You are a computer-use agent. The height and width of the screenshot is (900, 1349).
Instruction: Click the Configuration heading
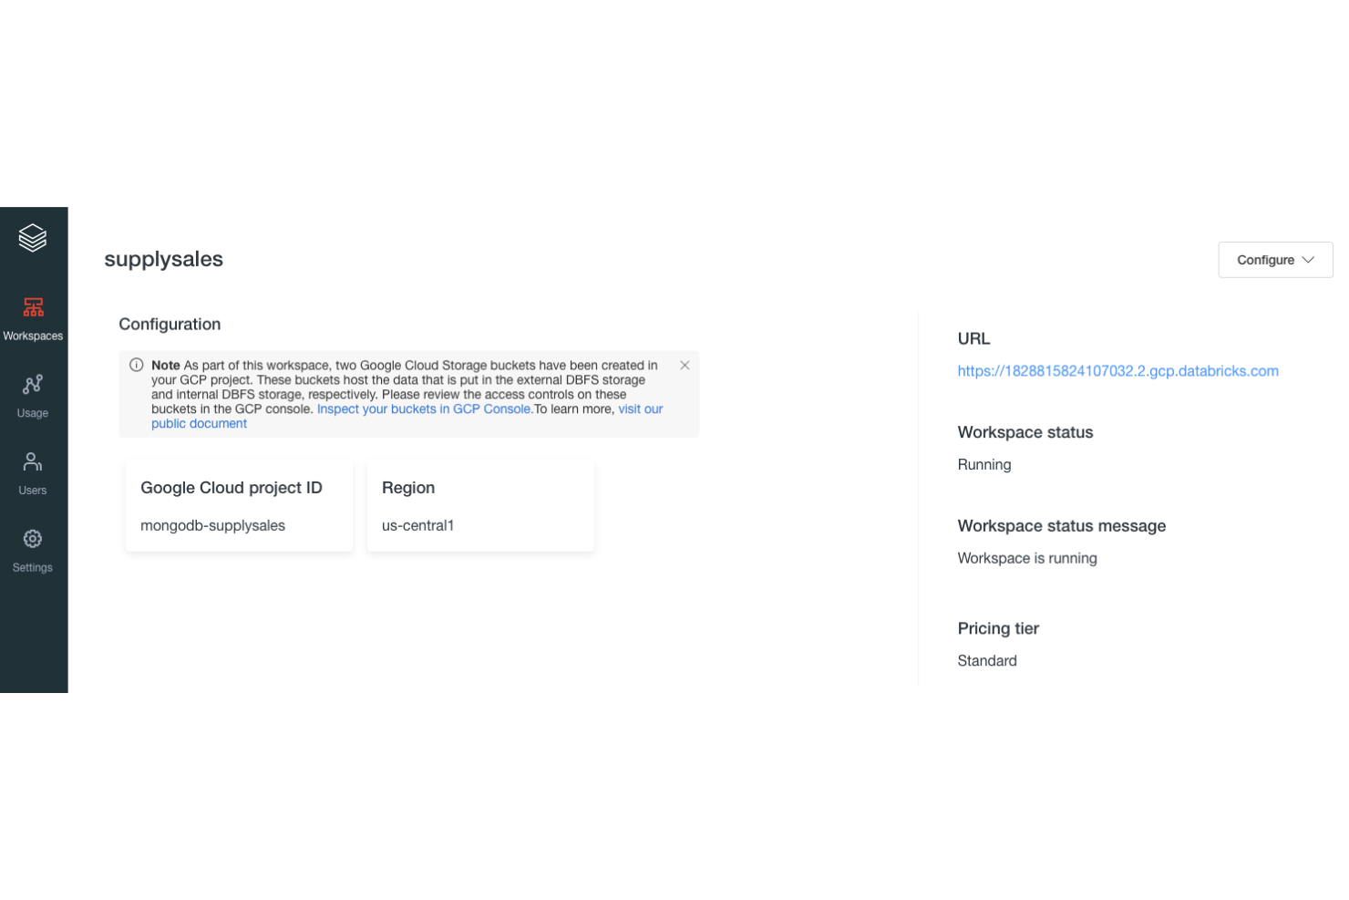[x=170, y=325]
